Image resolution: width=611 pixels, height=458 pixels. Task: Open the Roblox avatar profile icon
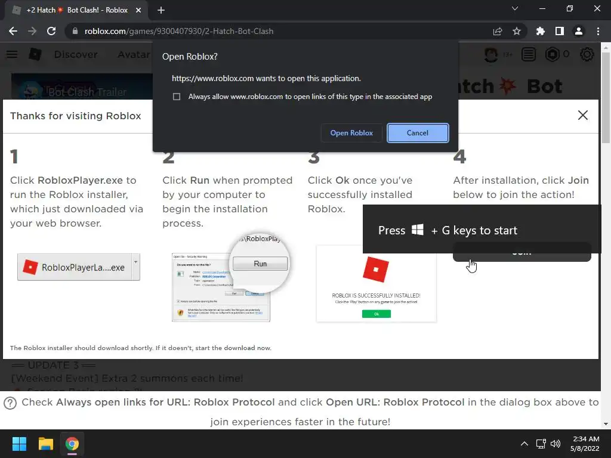(491, 54)
